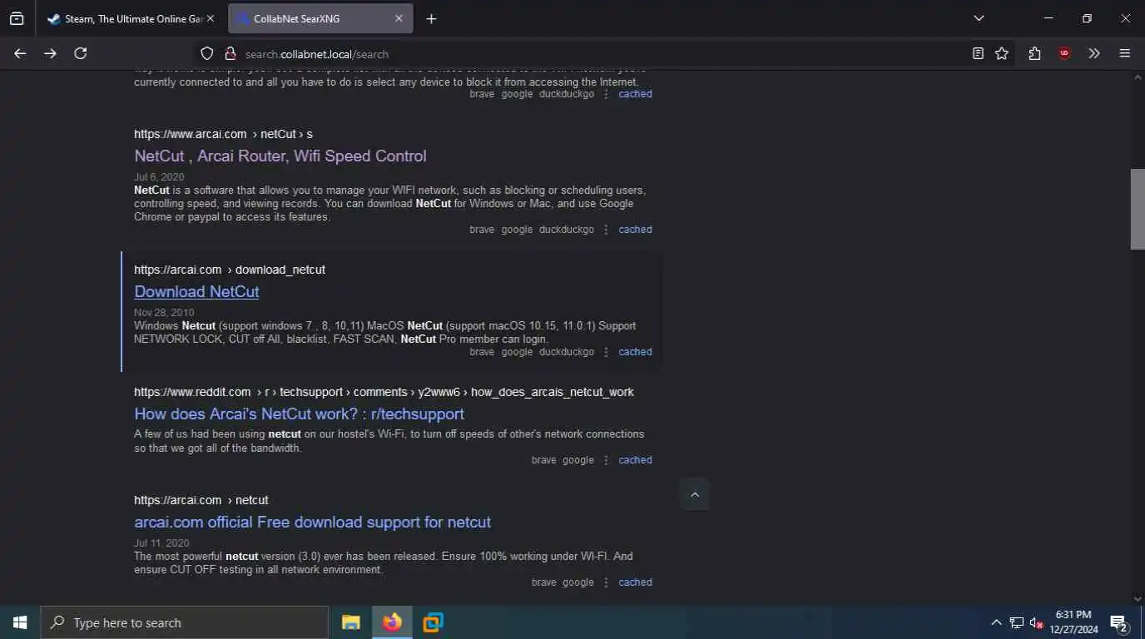Click scrollbar up arrow

coord(1138,77)
